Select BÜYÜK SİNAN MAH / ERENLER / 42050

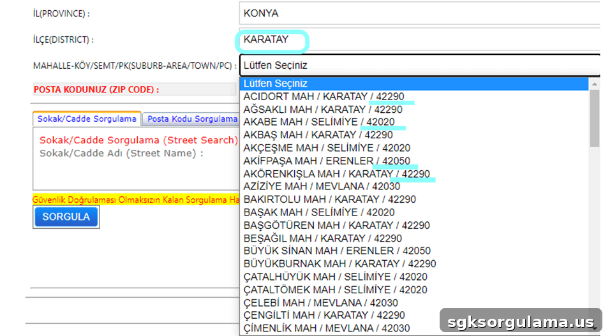414,251
